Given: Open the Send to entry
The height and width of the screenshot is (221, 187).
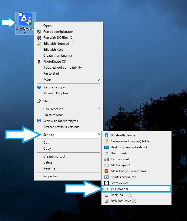Looking at the screenshot, I should point(69,134).
